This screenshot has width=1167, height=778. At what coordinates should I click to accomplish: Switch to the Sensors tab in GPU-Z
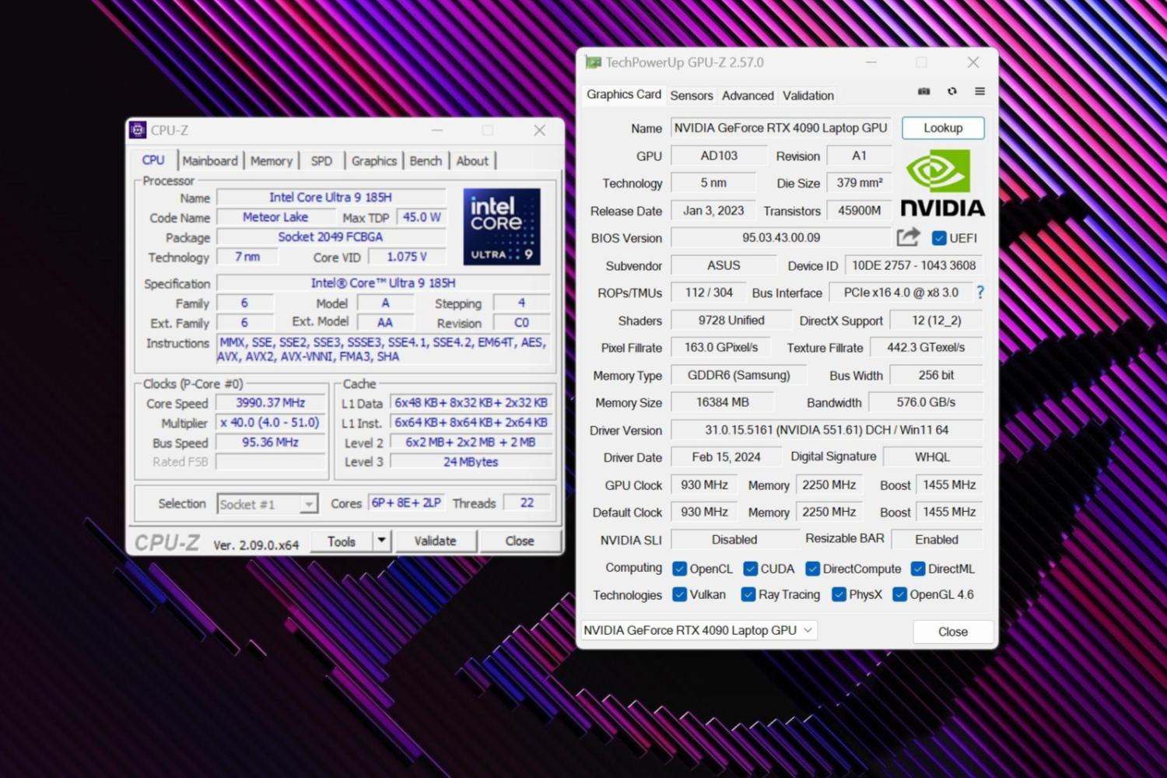pos(692,96)
